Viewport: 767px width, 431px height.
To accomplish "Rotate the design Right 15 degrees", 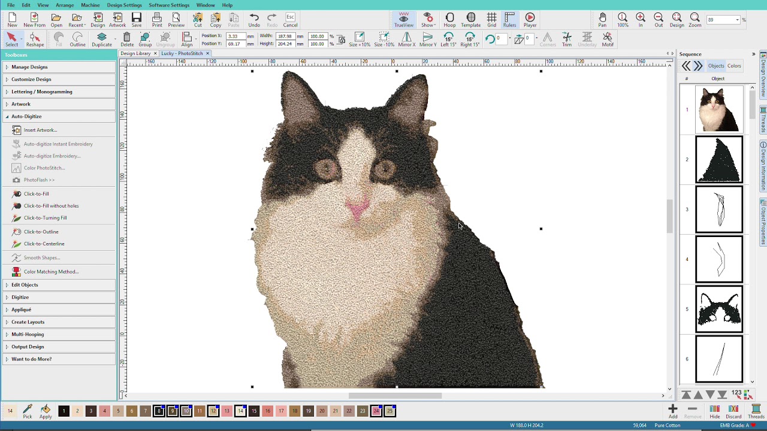I will pos(470,40).
